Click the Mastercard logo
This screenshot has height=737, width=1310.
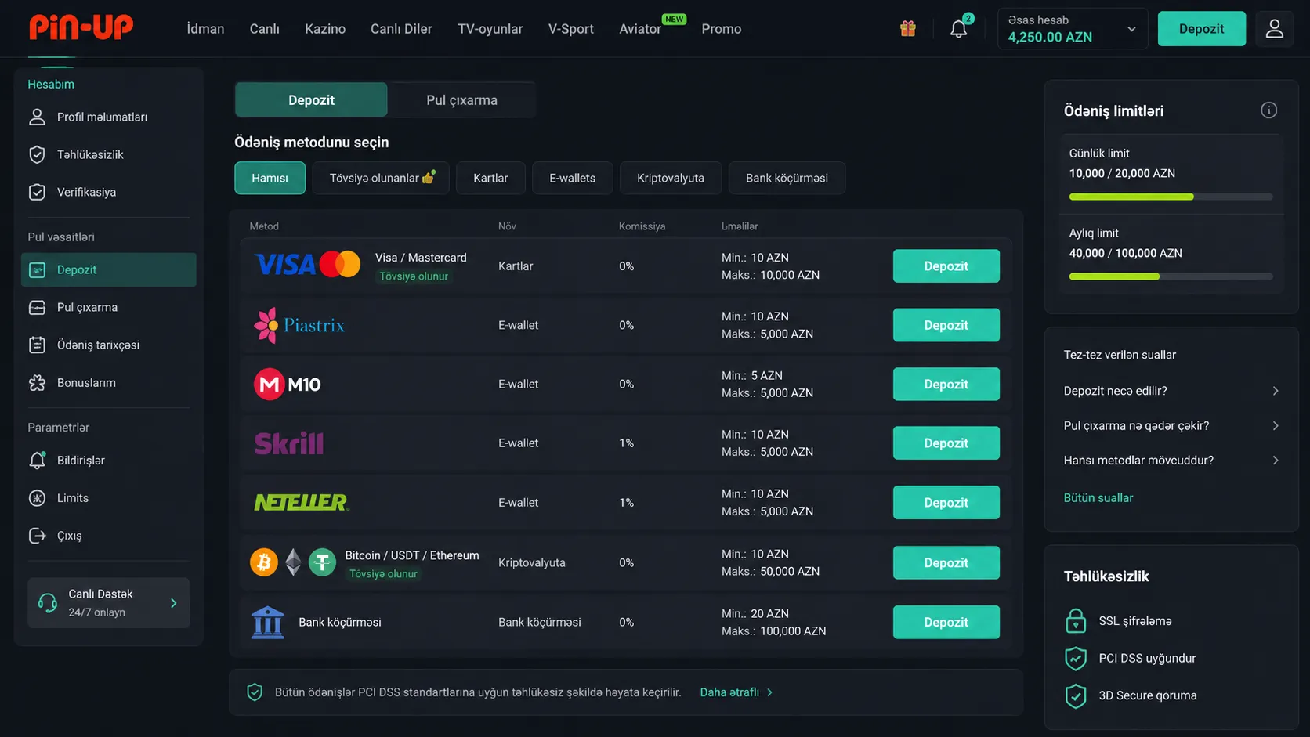coord(340,265)
